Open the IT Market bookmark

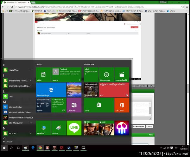coord(37,11)
